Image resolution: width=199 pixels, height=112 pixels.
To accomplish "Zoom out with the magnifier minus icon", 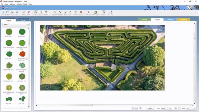I will pyautogui.click(x=179, y=108).
